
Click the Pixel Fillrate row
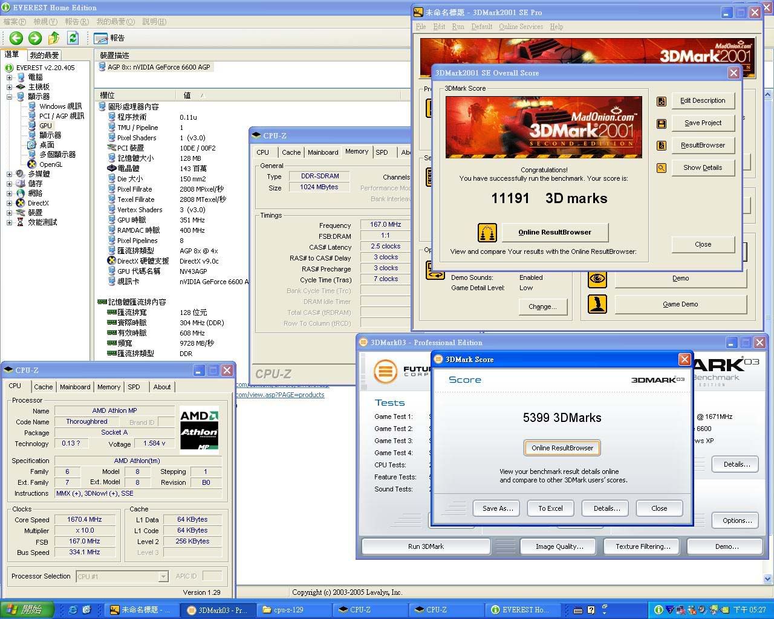click(172, 189)
